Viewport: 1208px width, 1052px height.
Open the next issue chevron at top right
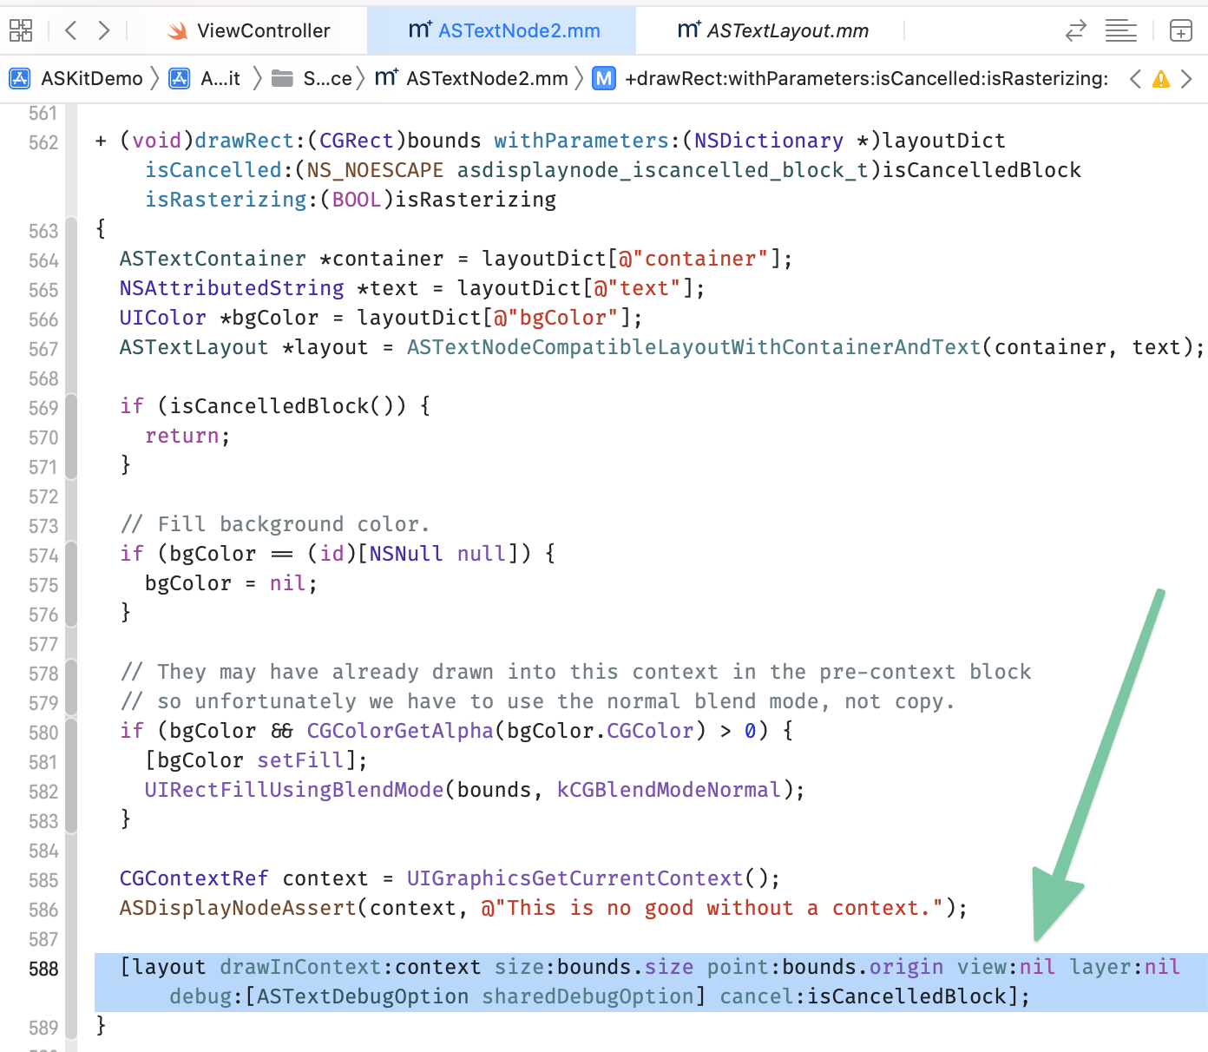(1188, 79)
